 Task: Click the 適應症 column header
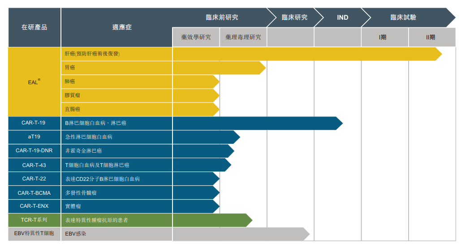116,27
